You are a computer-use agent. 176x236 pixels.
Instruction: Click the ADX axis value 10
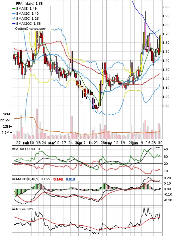tap(166, 171)
